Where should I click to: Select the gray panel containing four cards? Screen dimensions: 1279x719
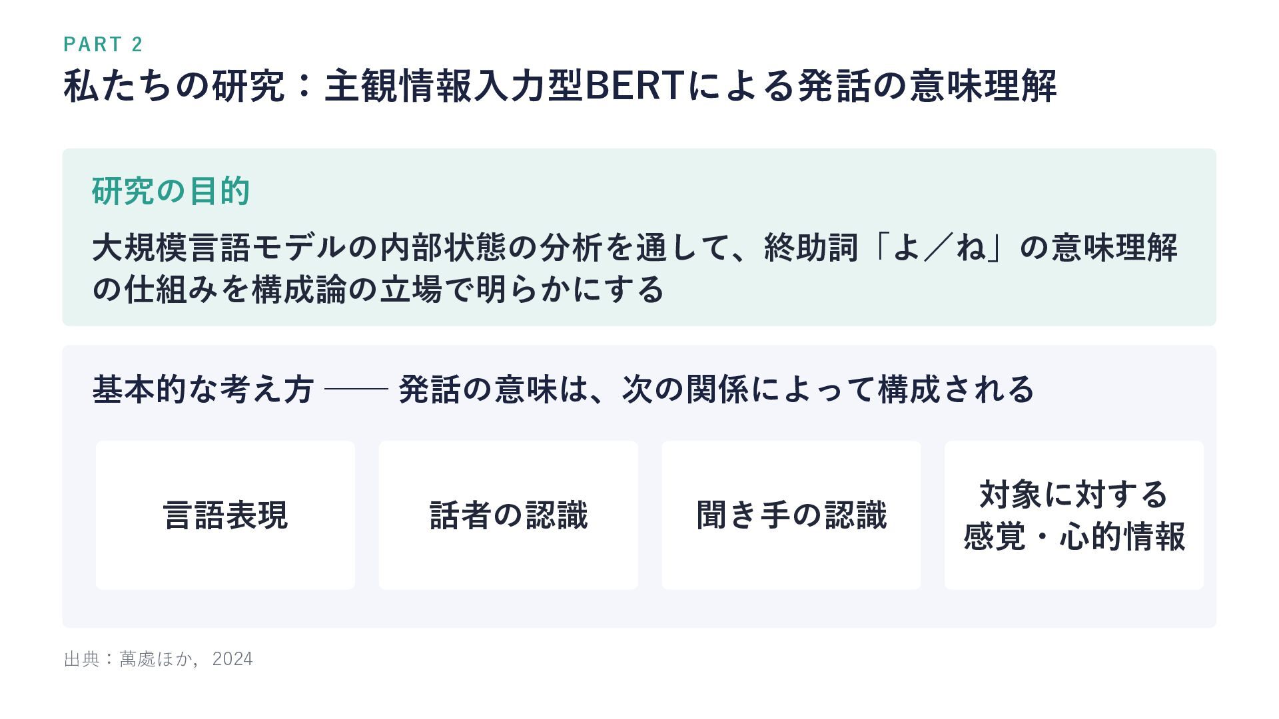[639, 486]
